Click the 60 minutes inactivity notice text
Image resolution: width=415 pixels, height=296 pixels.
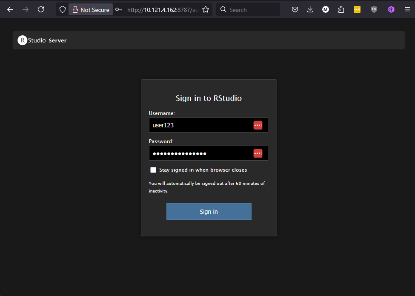[x=207, y=187]
